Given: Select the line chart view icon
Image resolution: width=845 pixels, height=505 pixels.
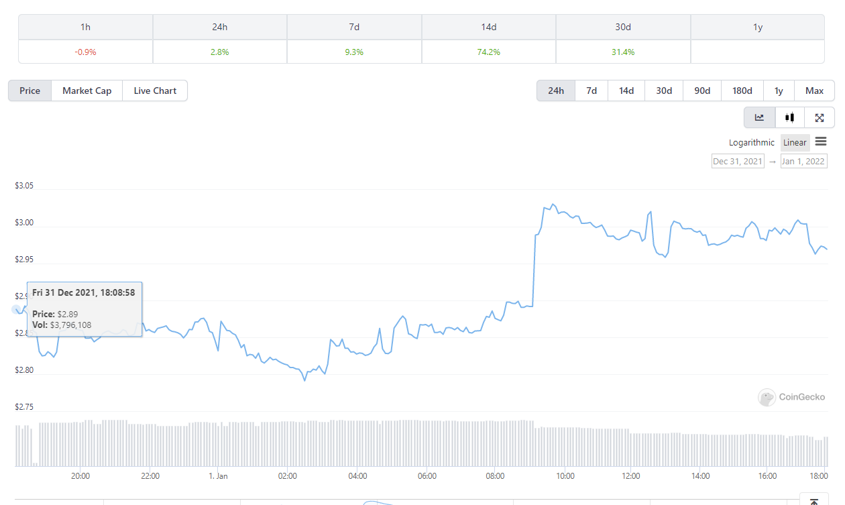Looking at the screenshot, I should pyautogui.click(x=759, y=117).
